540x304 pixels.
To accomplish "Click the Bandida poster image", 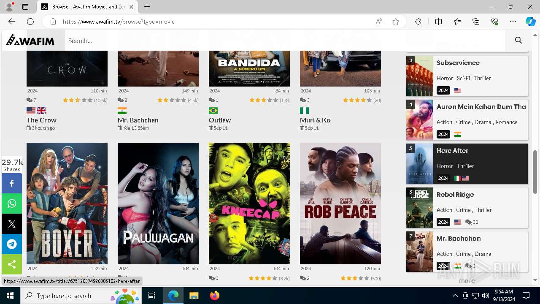I will coord(249,68).
